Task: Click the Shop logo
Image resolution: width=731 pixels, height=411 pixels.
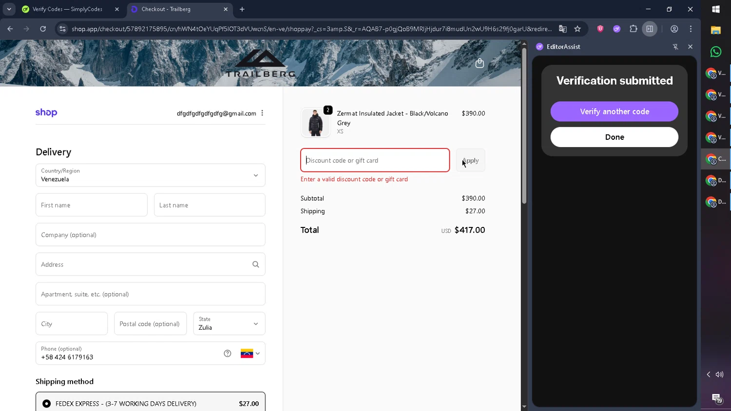Action: click(x=46, y=112)
